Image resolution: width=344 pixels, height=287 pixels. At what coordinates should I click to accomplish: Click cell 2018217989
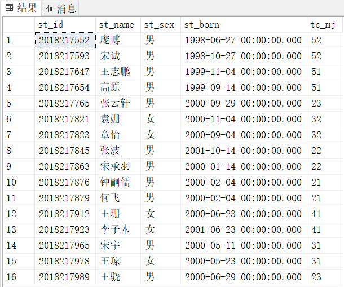point(65,277)
